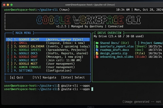Click the green prompt user@workspace-host below title bar
The width and height of the screenshot is (163, 108).
pos(20,10)
